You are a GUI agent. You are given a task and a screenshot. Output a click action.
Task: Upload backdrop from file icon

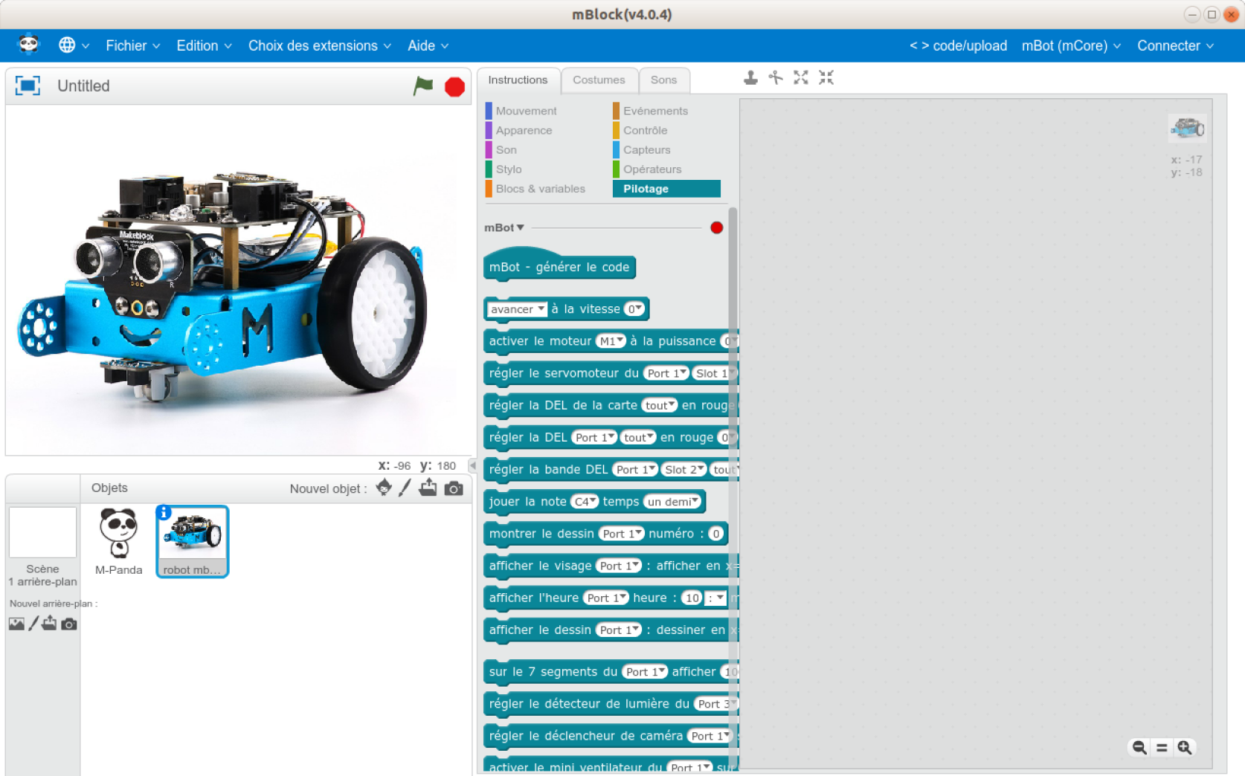tap(49, 623)
